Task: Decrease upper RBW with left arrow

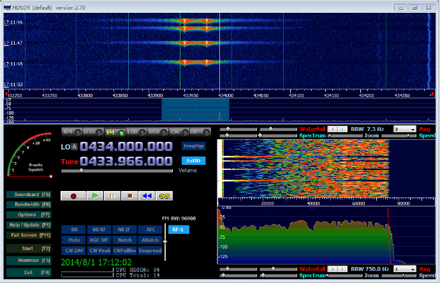Action: (332, 129)
